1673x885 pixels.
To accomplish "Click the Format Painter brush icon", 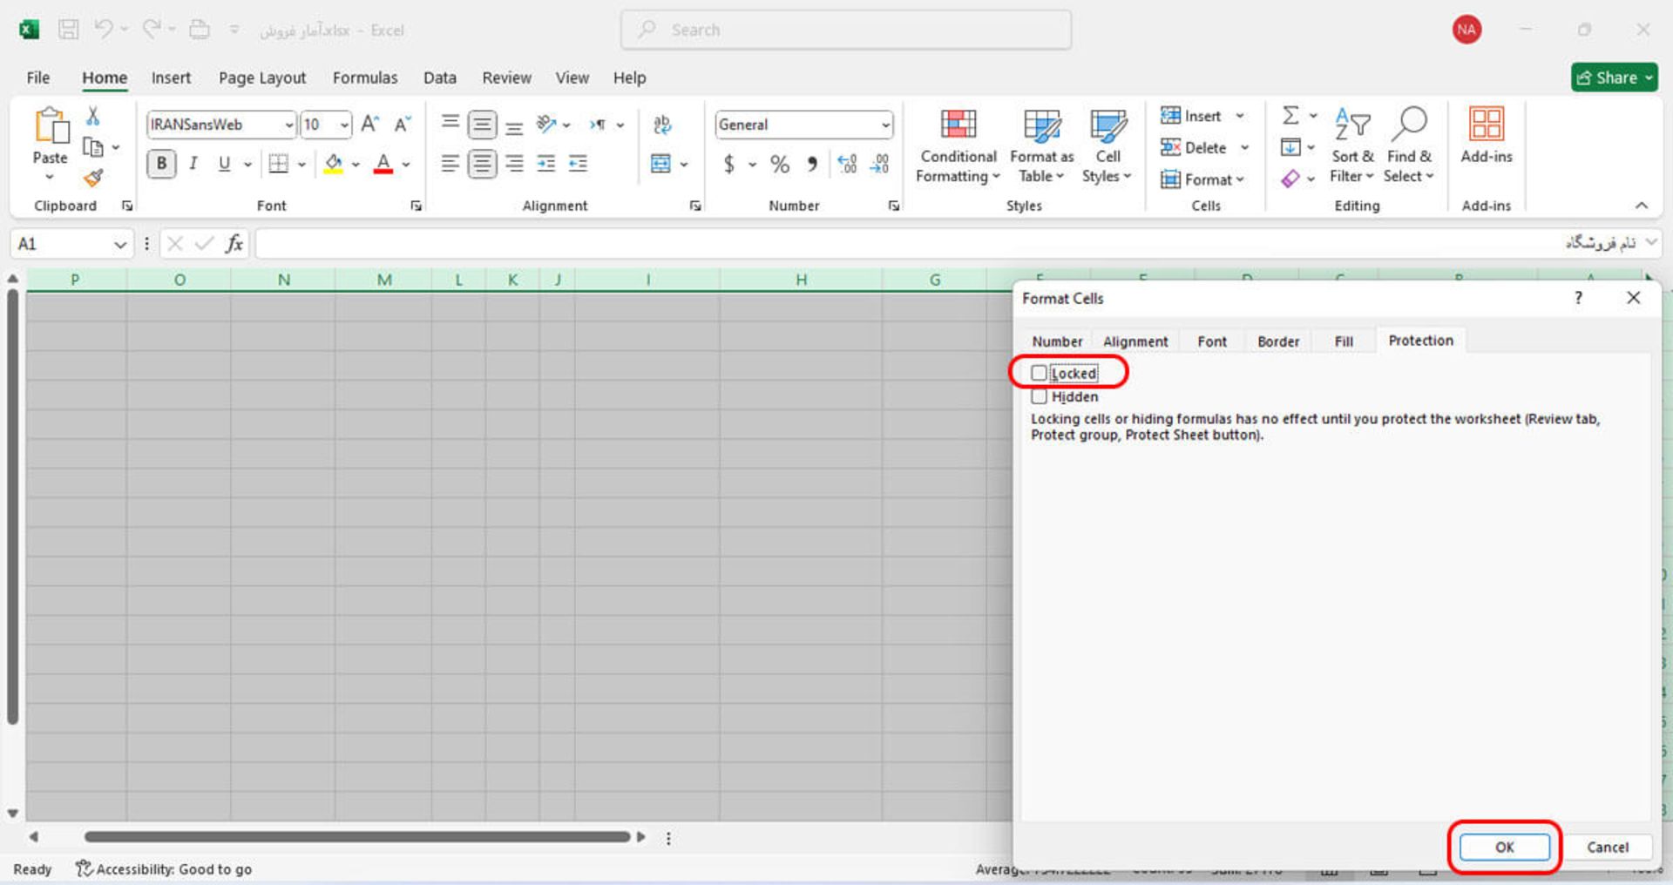I will (93, 179).
